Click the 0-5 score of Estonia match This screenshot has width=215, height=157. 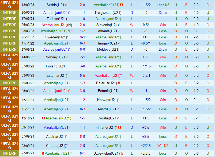point(82,75)
